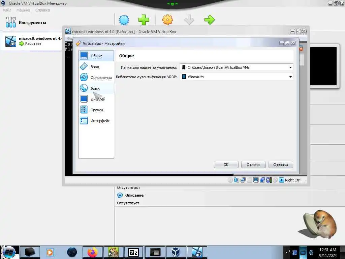Open the Интерфейс settings category
This screenshot has height=259, width=345.
[96, 121]
